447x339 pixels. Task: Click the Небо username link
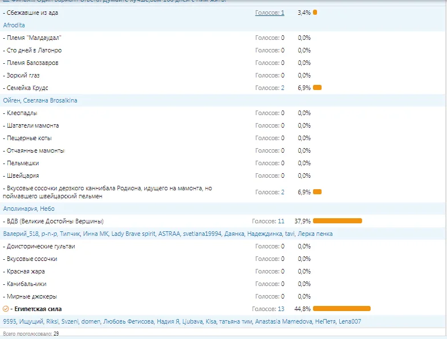point(48,209)
